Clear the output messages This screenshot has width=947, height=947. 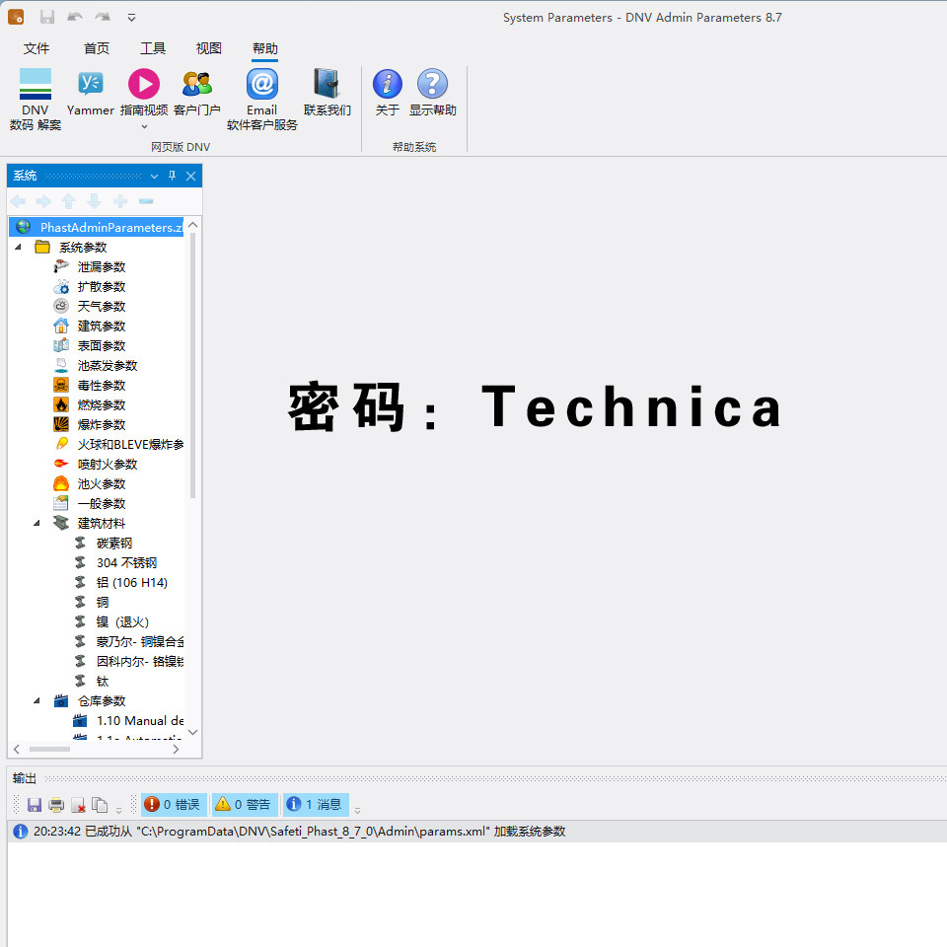click(78, 805)
